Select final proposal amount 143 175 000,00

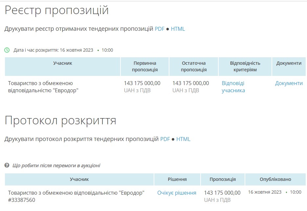pyautogui.click(x=191, y=83)
